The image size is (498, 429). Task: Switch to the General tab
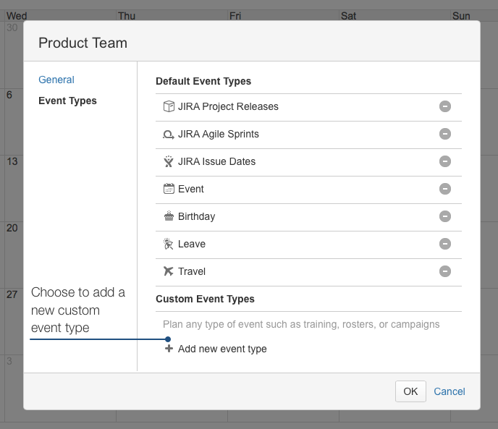[x=56, y=80]
